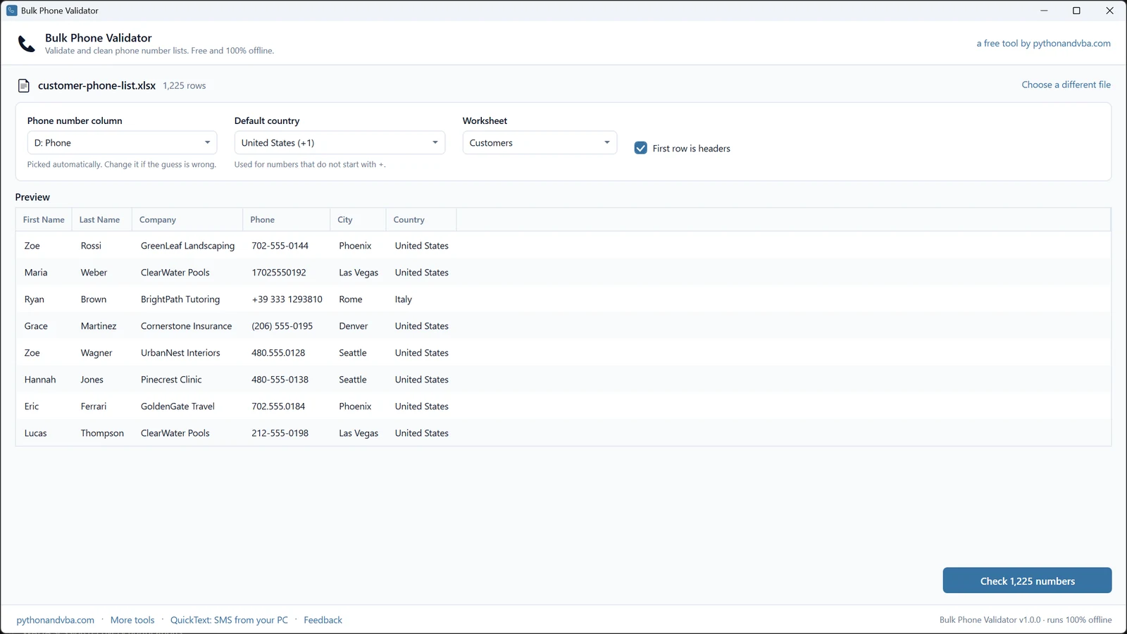Maximize the Bulk Phone Validator window
This screenshot has height=634, width=1127.
(1076, 11)
